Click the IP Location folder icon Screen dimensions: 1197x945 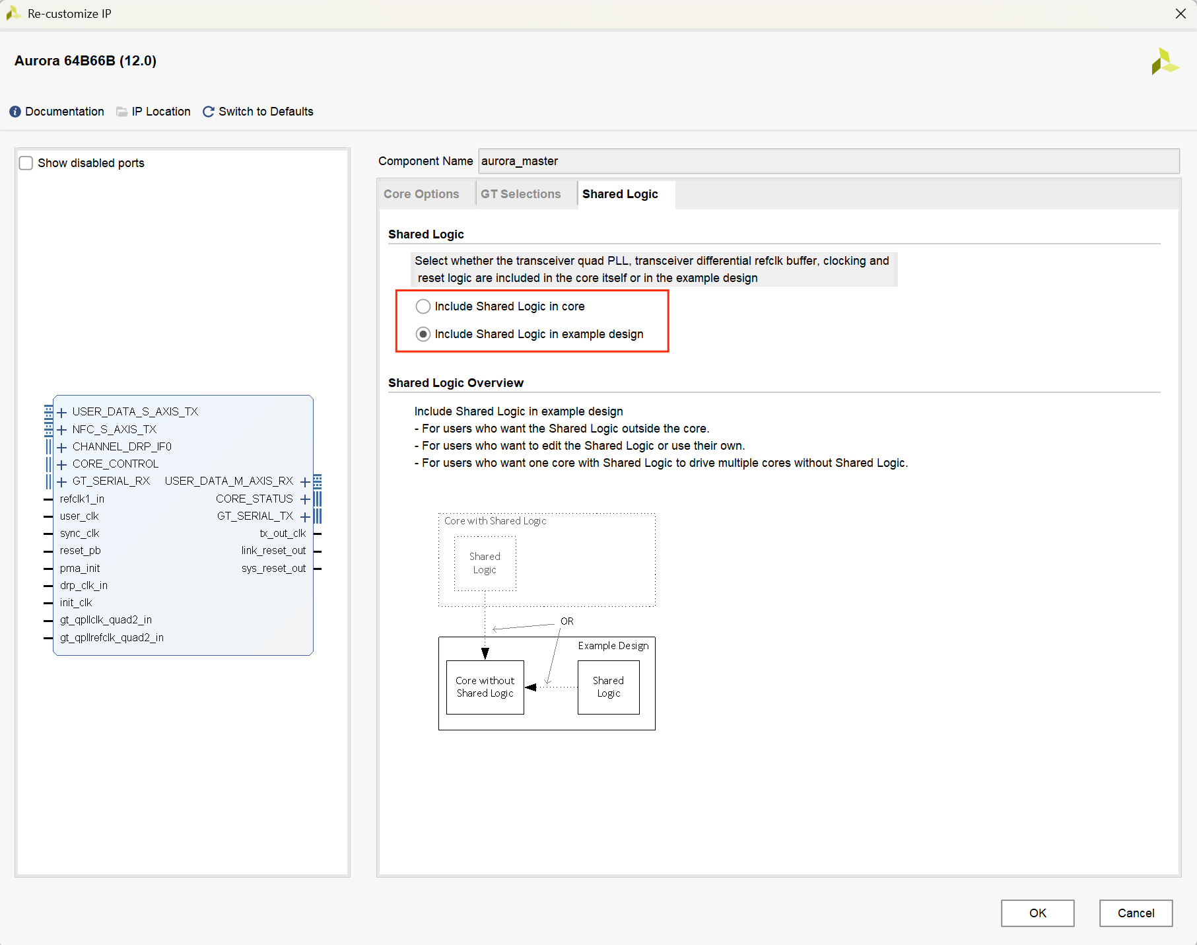[121, 112]
